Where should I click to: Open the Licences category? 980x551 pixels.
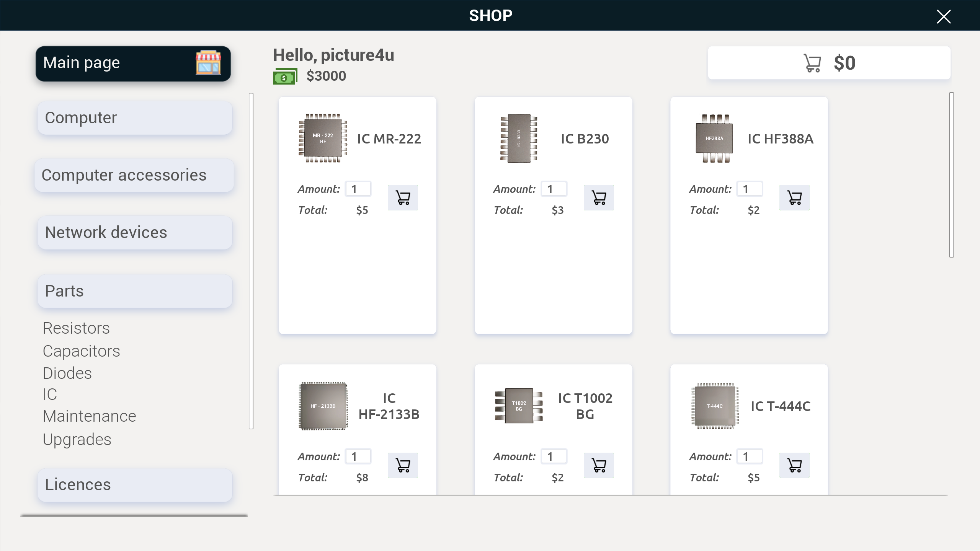(x=135, y=485)
